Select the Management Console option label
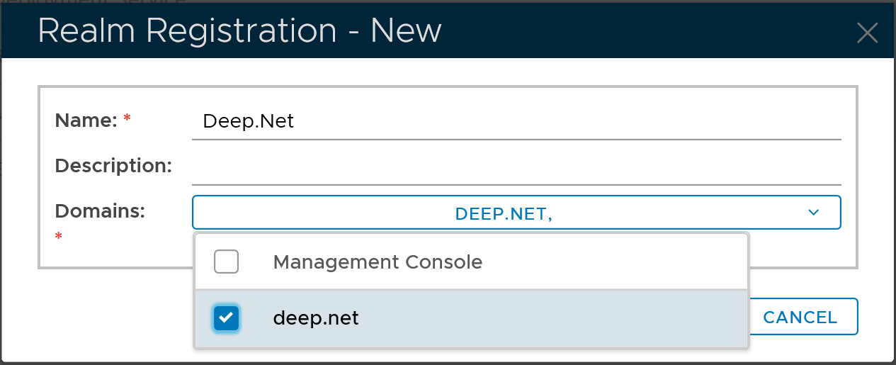This screenshot has height=365, width=896. [x=378, y=262]
